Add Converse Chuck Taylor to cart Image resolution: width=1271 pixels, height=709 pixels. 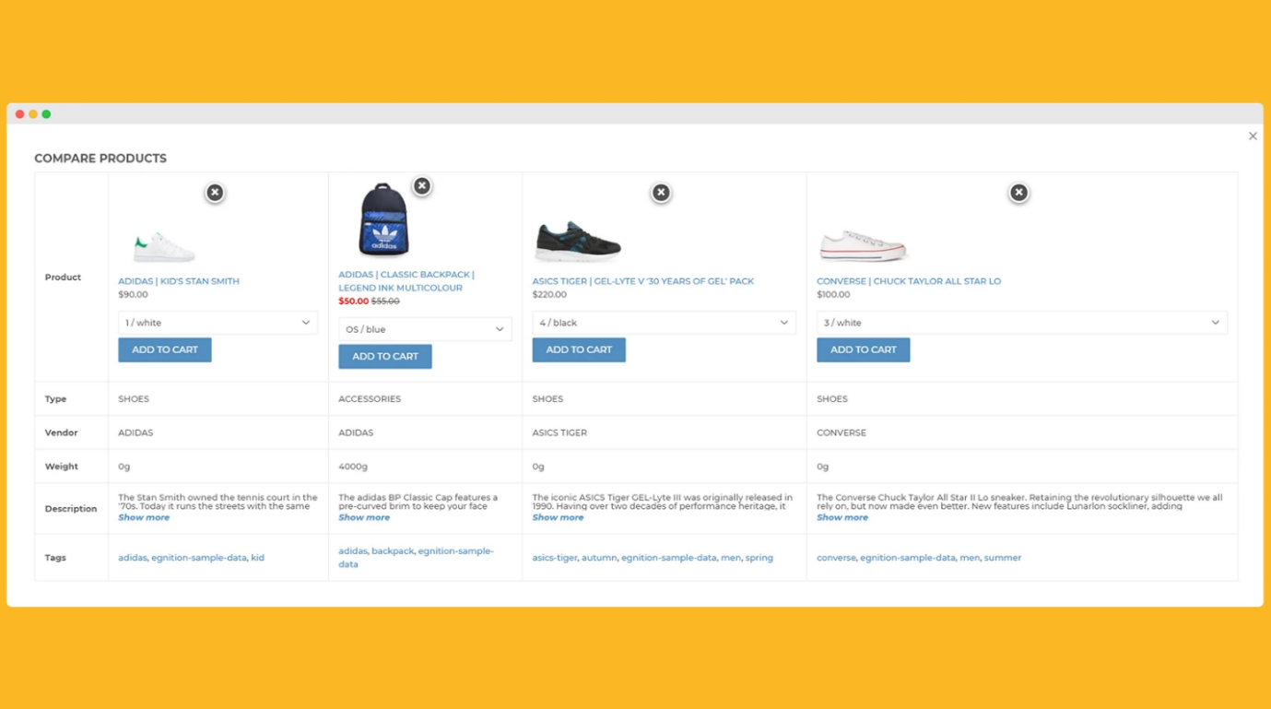click(863, 350)
